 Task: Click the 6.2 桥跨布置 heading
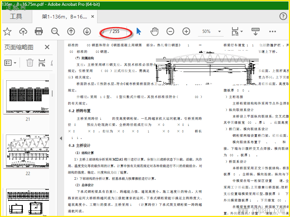79,111
